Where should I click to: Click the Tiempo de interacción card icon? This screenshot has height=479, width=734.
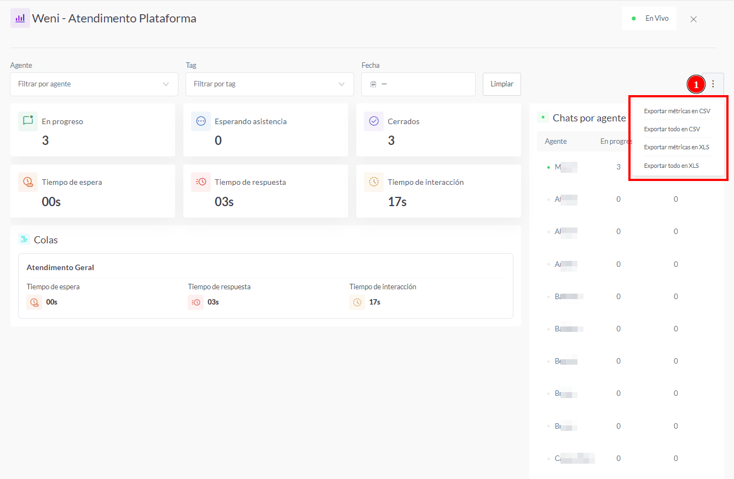[374, 182]
